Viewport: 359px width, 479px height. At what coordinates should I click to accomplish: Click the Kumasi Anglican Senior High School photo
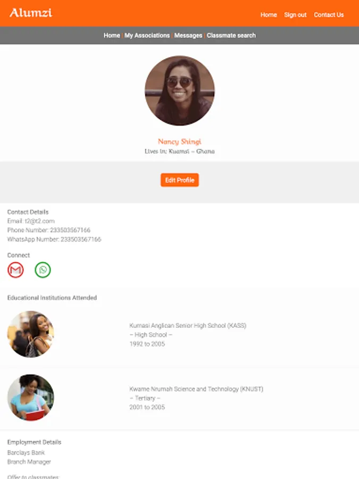(30, 334)
